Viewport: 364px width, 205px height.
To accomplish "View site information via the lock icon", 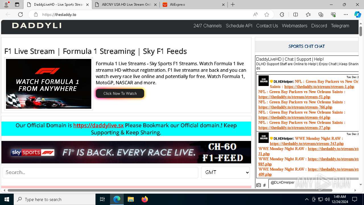I will pyautogui.click(x=36, y=15).
